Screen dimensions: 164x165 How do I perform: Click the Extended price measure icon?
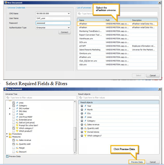tap(17, 120)
